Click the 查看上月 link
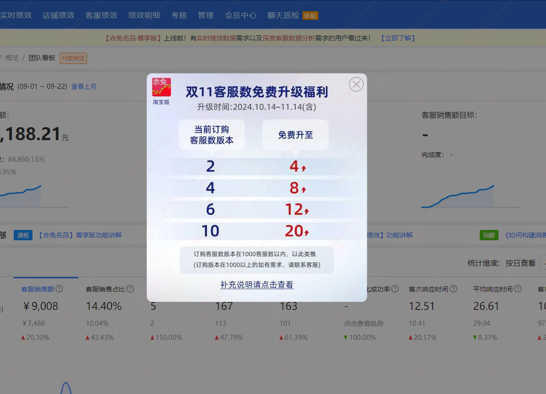The height and width of the screenshot is (394, 546). 84,87
